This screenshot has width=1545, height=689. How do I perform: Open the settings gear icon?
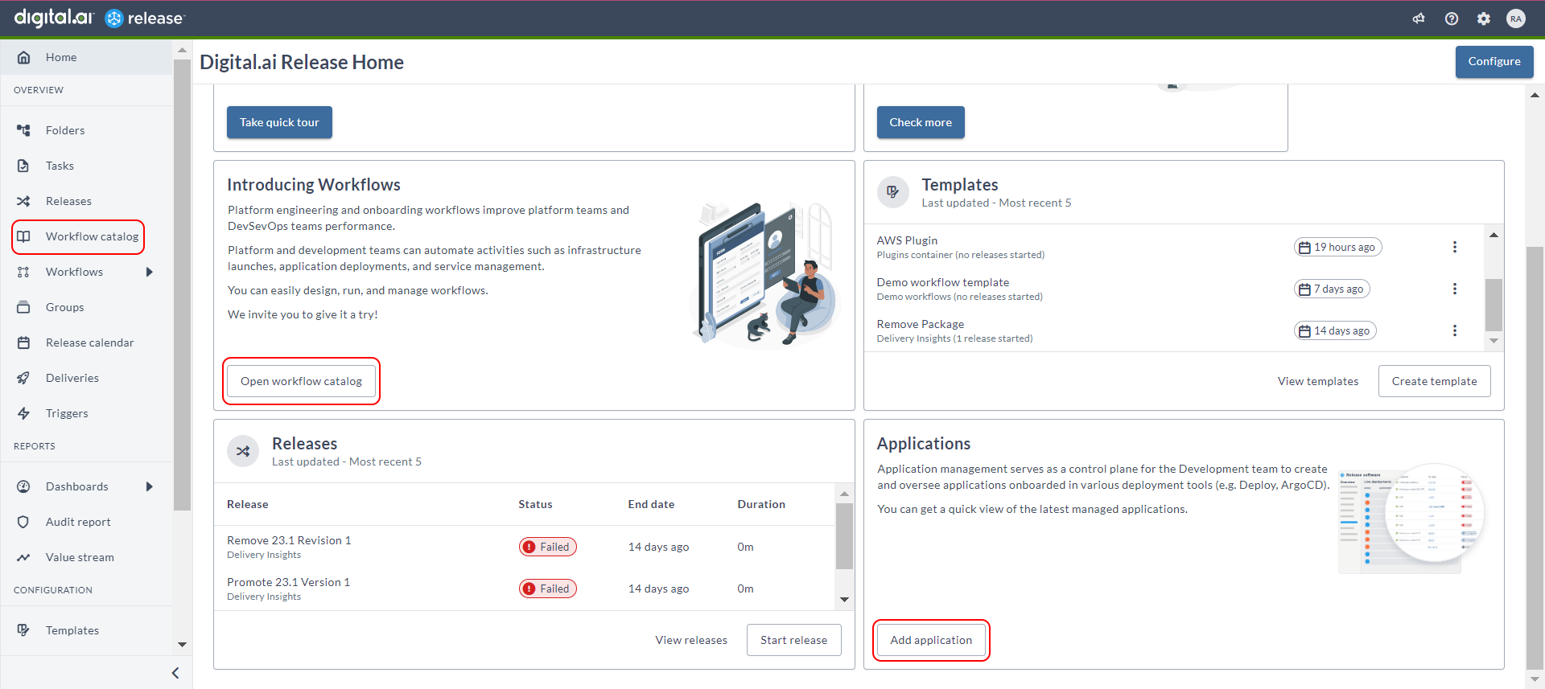point(1484,18)
